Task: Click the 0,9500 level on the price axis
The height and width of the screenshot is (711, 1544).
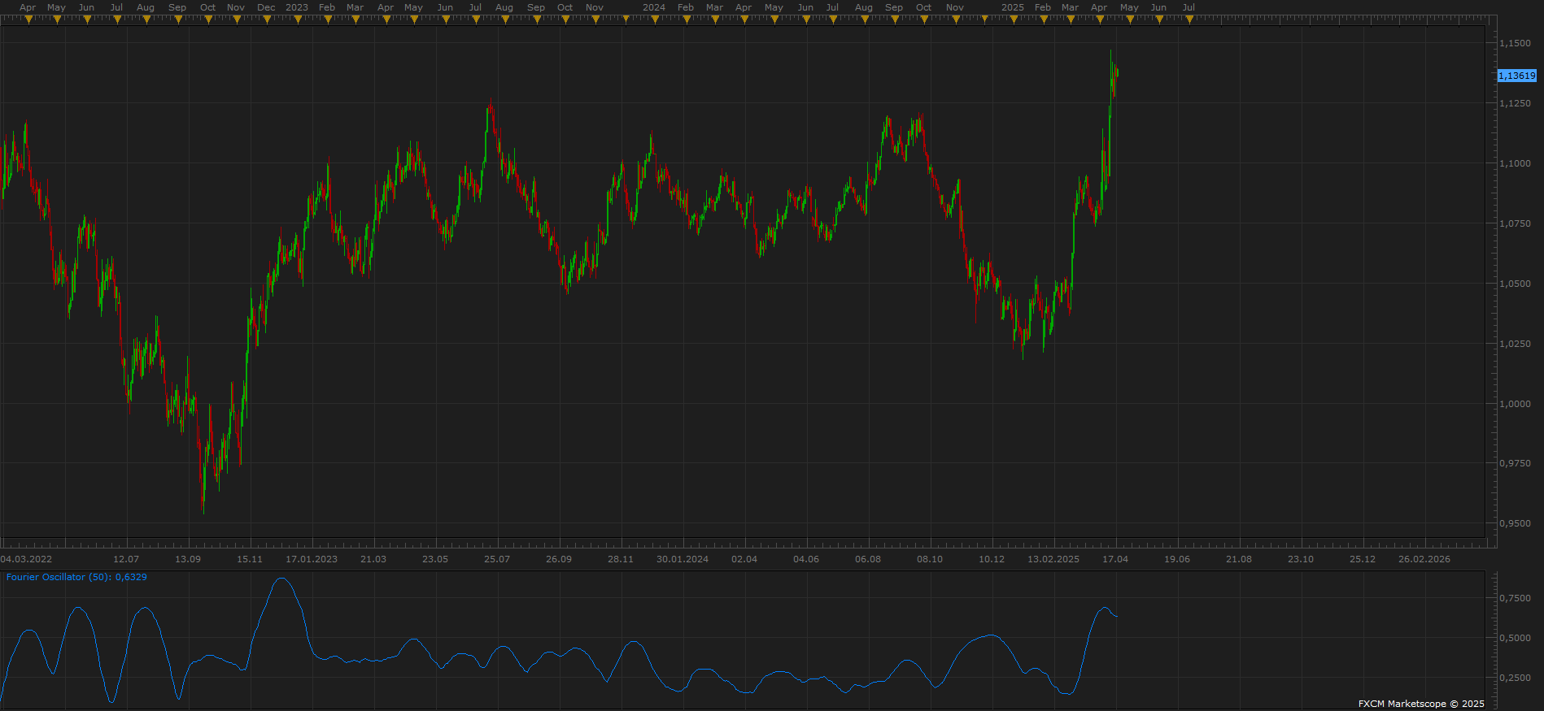Action: (1515, 523)
